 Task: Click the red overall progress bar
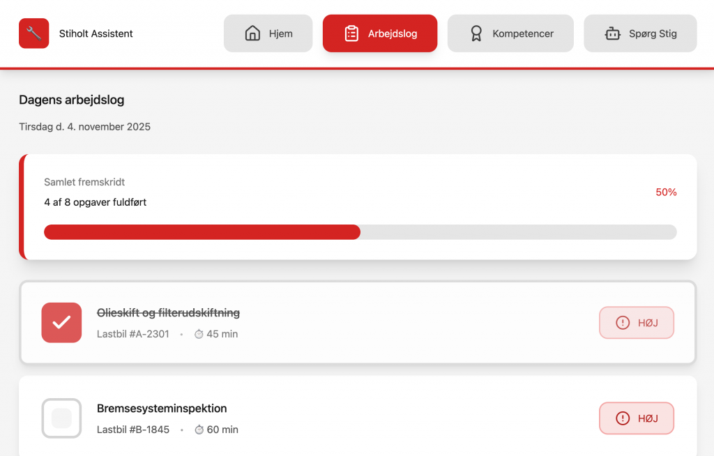(x=202, y=232)
